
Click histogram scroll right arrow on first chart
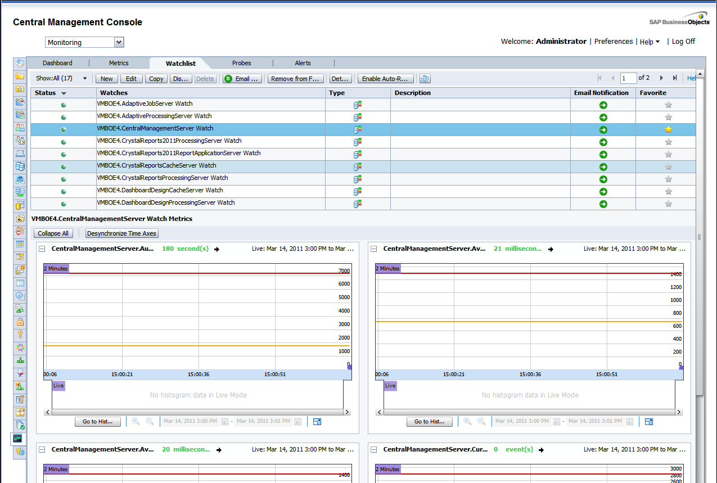click(x=347, y=412)
